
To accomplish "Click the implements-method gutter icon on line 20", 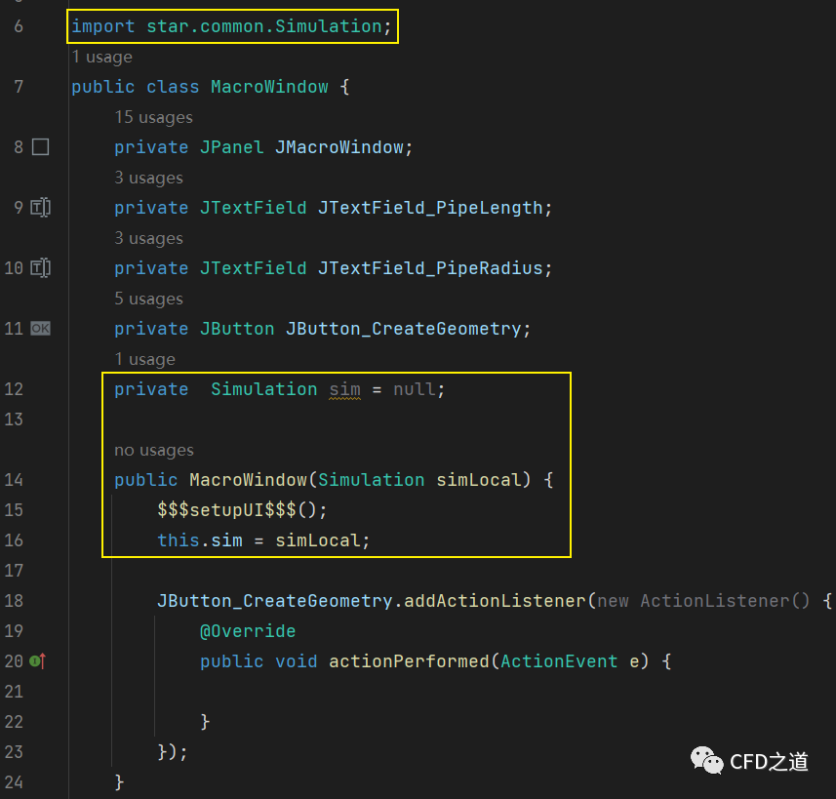I will (38, 661).
